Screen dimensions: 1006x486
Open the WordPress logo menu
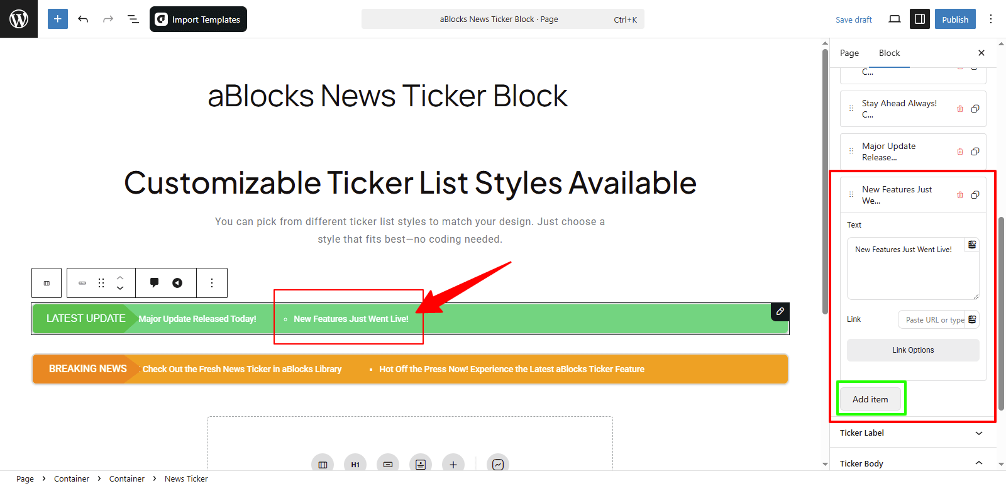point(19,19)
